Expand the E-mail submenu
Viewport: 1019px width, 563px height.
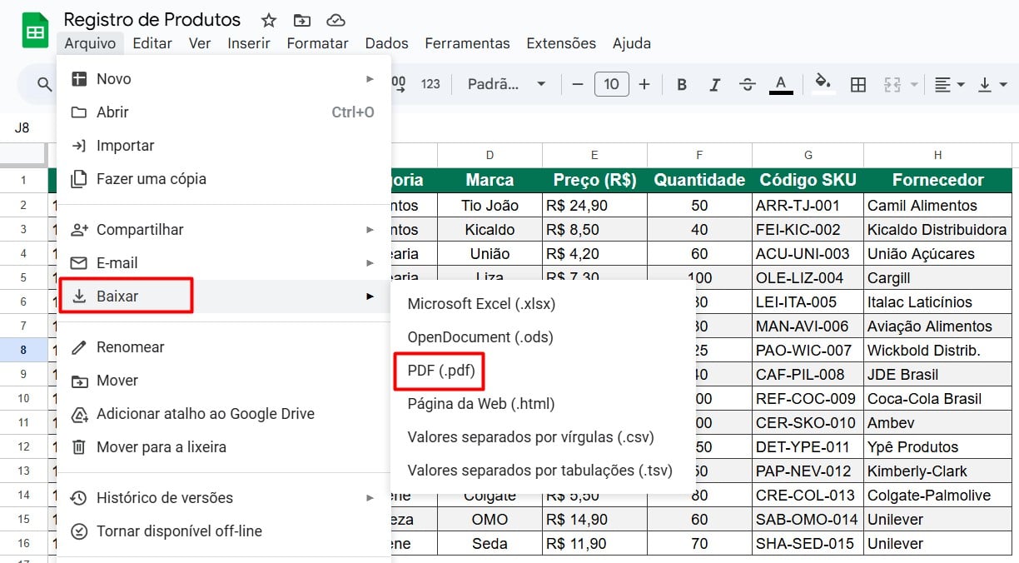coord(224,263)
